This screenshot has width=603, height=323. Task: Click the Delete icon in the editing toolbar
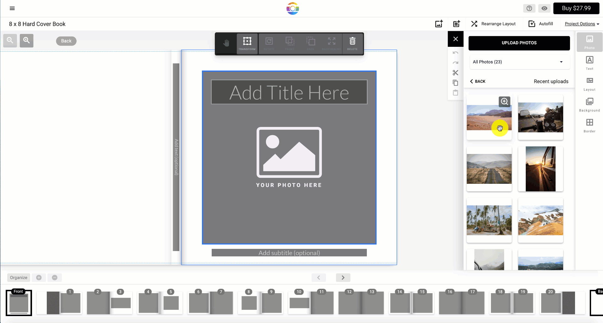tap(352, 43)
